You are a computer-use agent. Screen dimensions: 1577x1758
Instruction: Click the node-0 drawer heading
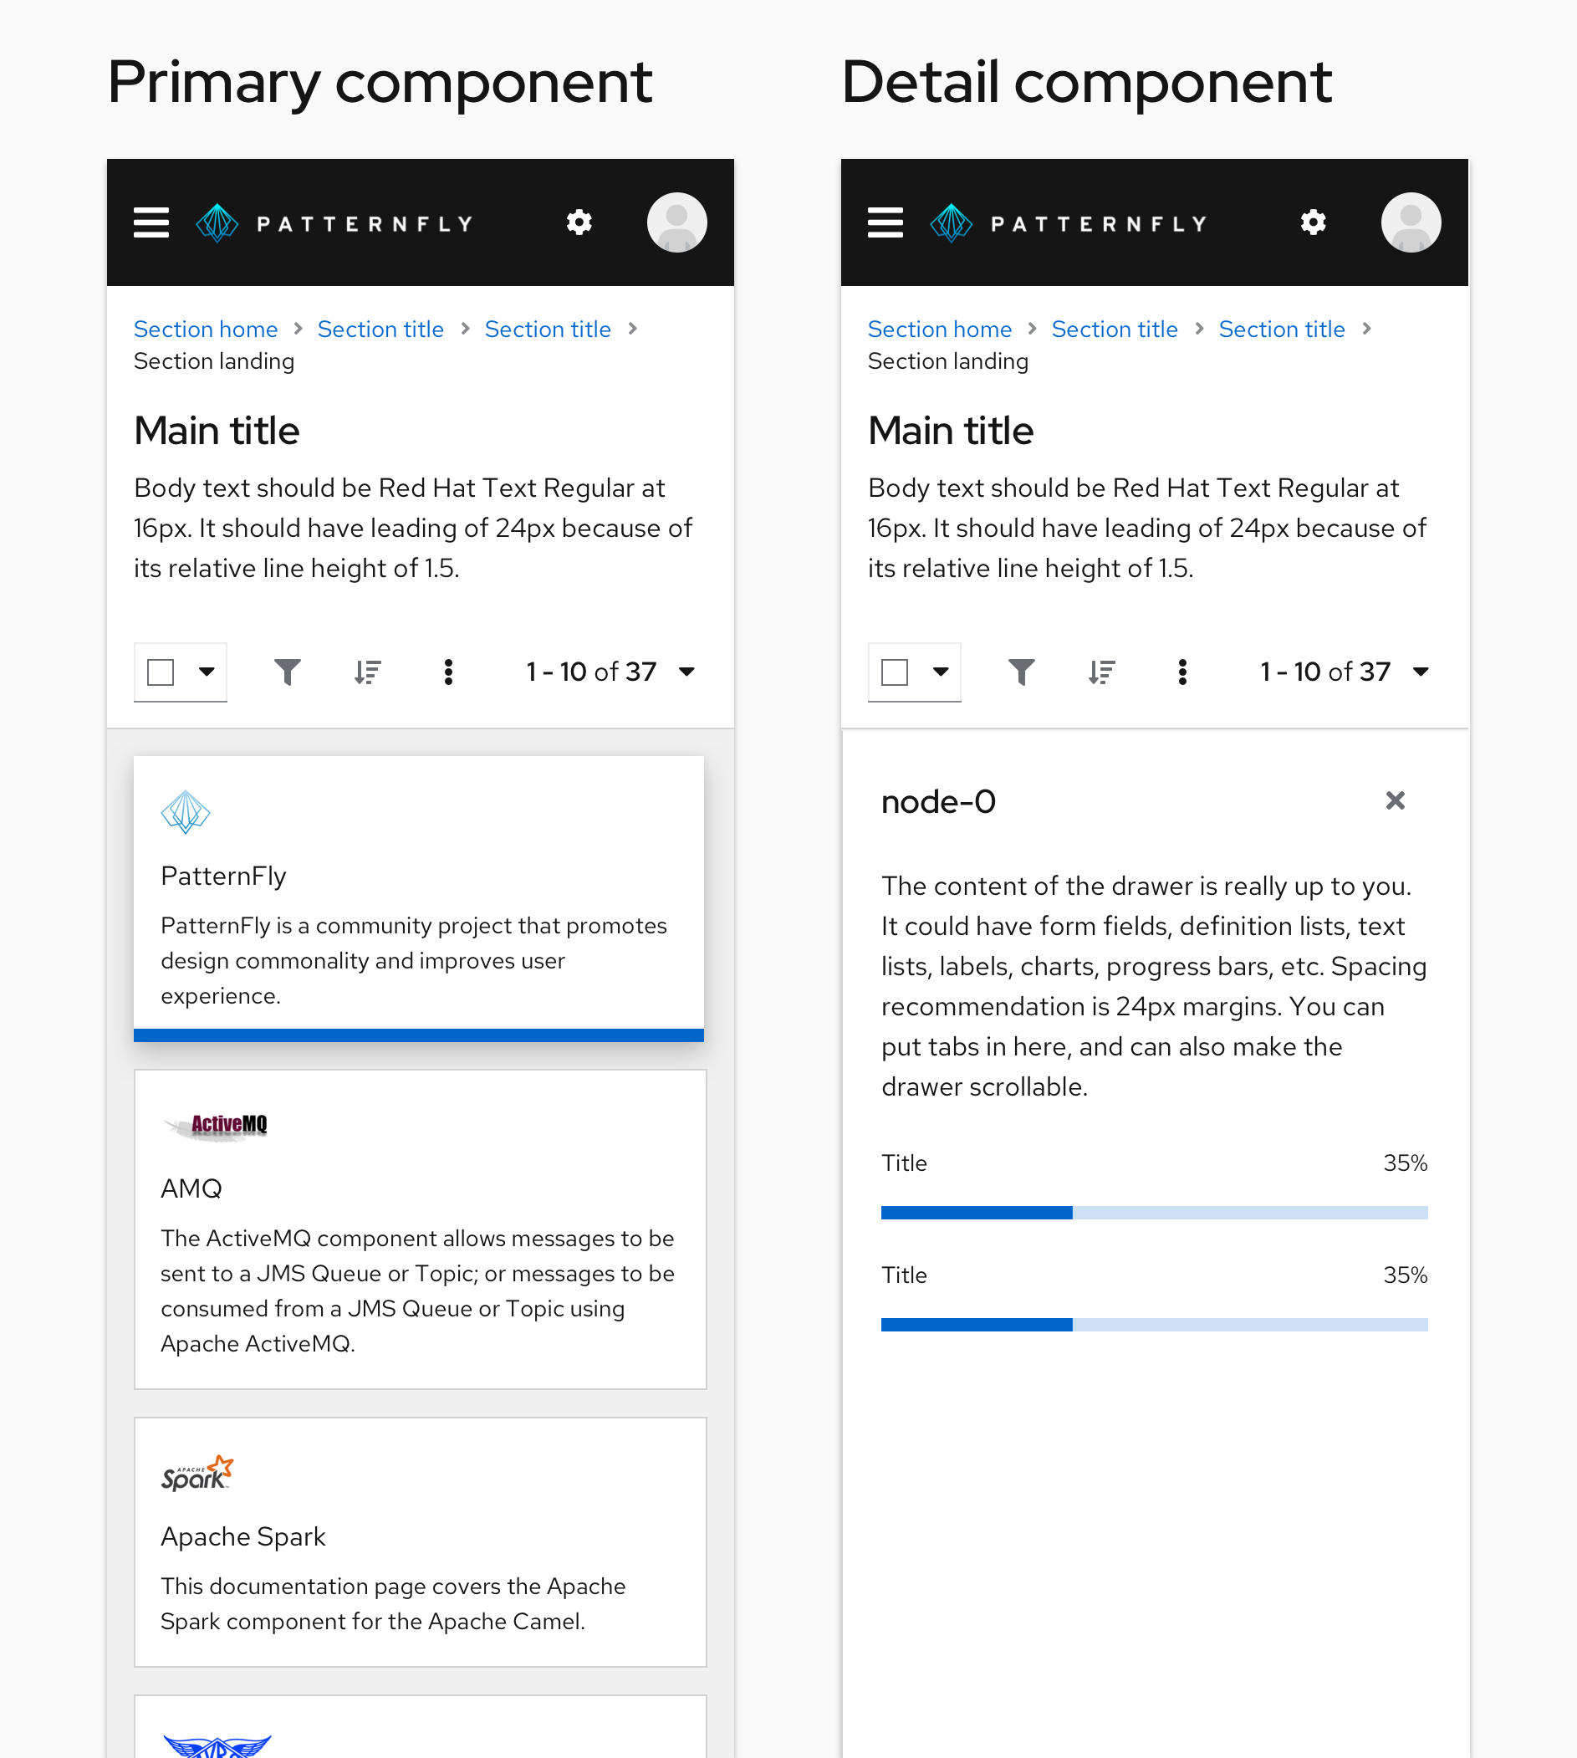pos(938,802)
